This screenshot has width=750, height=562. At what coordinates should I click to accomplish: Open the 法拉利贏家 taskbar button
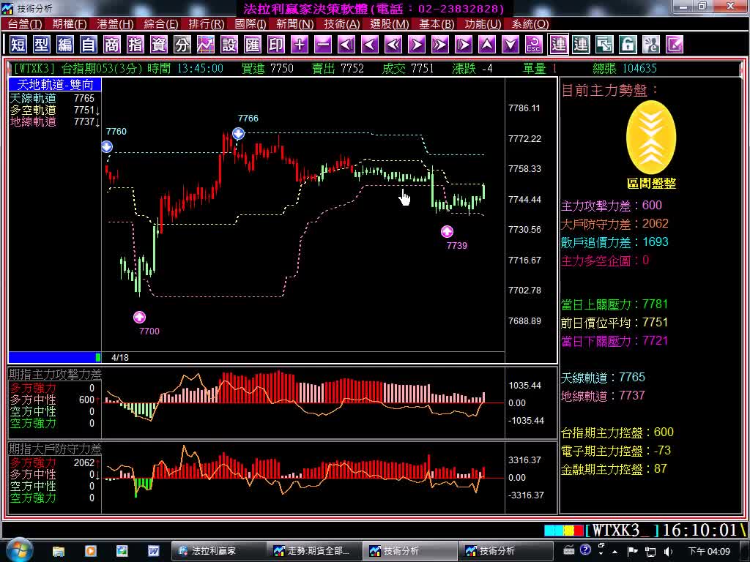click(218, 551)
